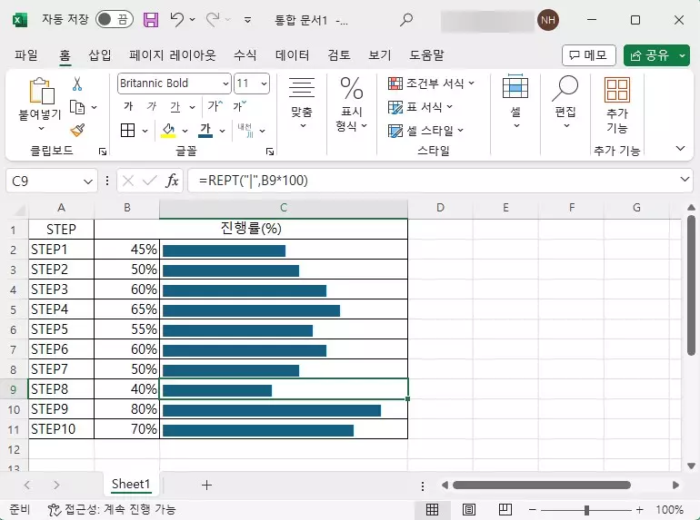Click the Redo arrow icon

tap(213, 20)
